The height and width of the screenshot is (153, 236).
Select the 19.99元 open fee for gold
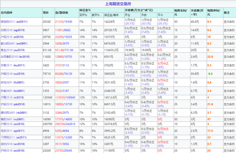click(x=129, y=50)
